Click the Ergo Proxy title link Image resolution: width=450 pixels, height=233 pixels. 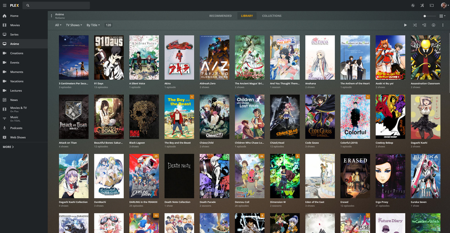382,202
